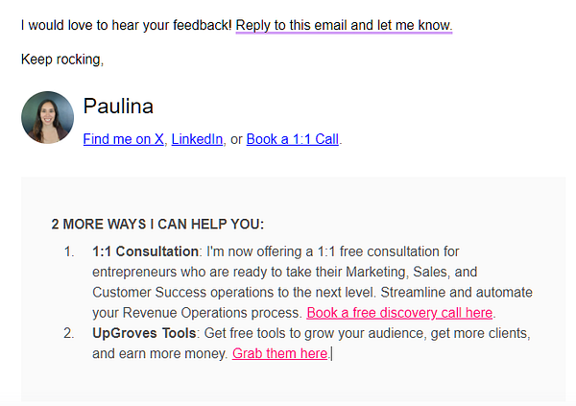Follow the 'Book a 1:1 Call' link
The width and height of the screenshot is (576, 406).
click(292, 139)
